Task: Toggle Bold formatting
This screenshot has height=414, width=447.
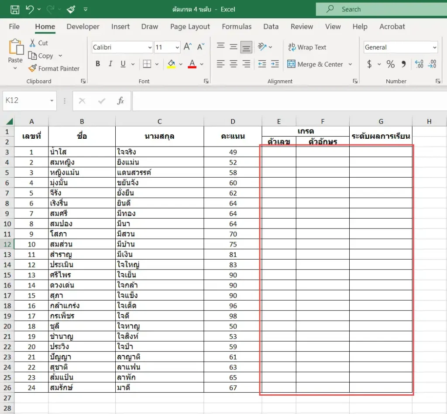Action: click(x=98, y=64)
